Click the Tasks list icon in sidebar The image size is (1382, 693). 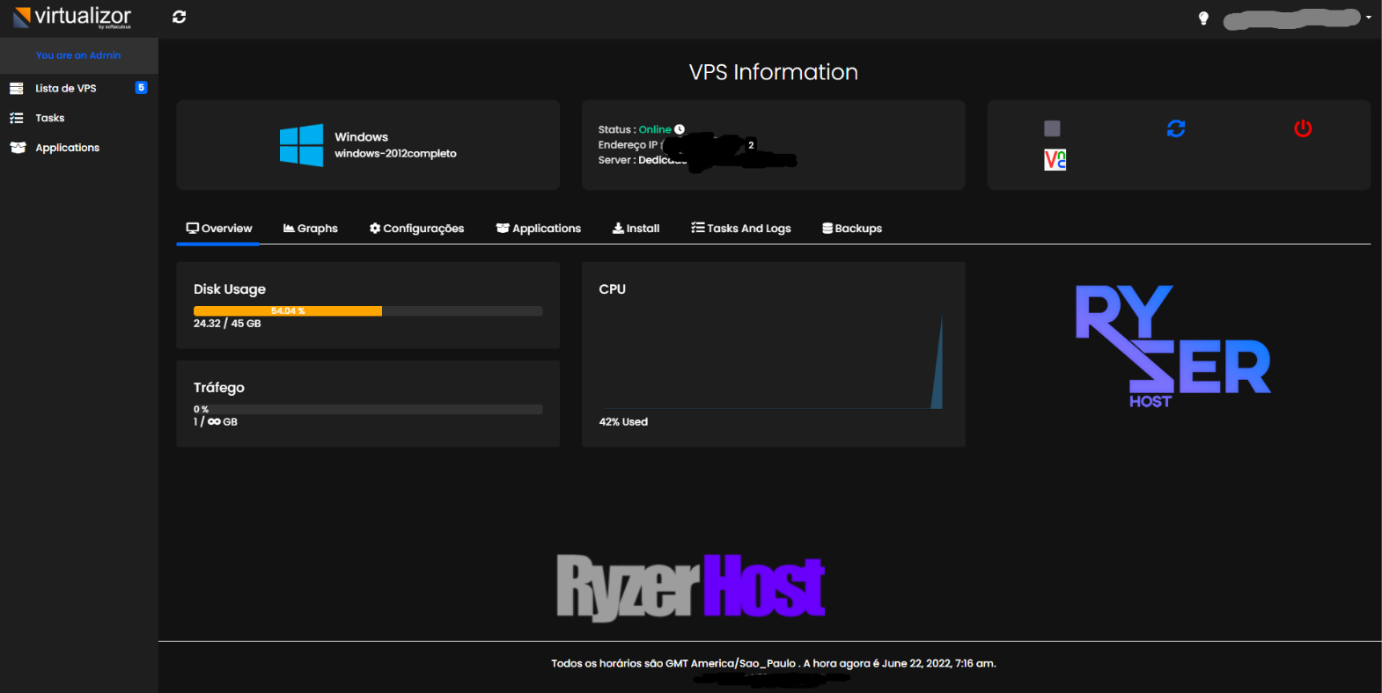[x=17, y=118]
